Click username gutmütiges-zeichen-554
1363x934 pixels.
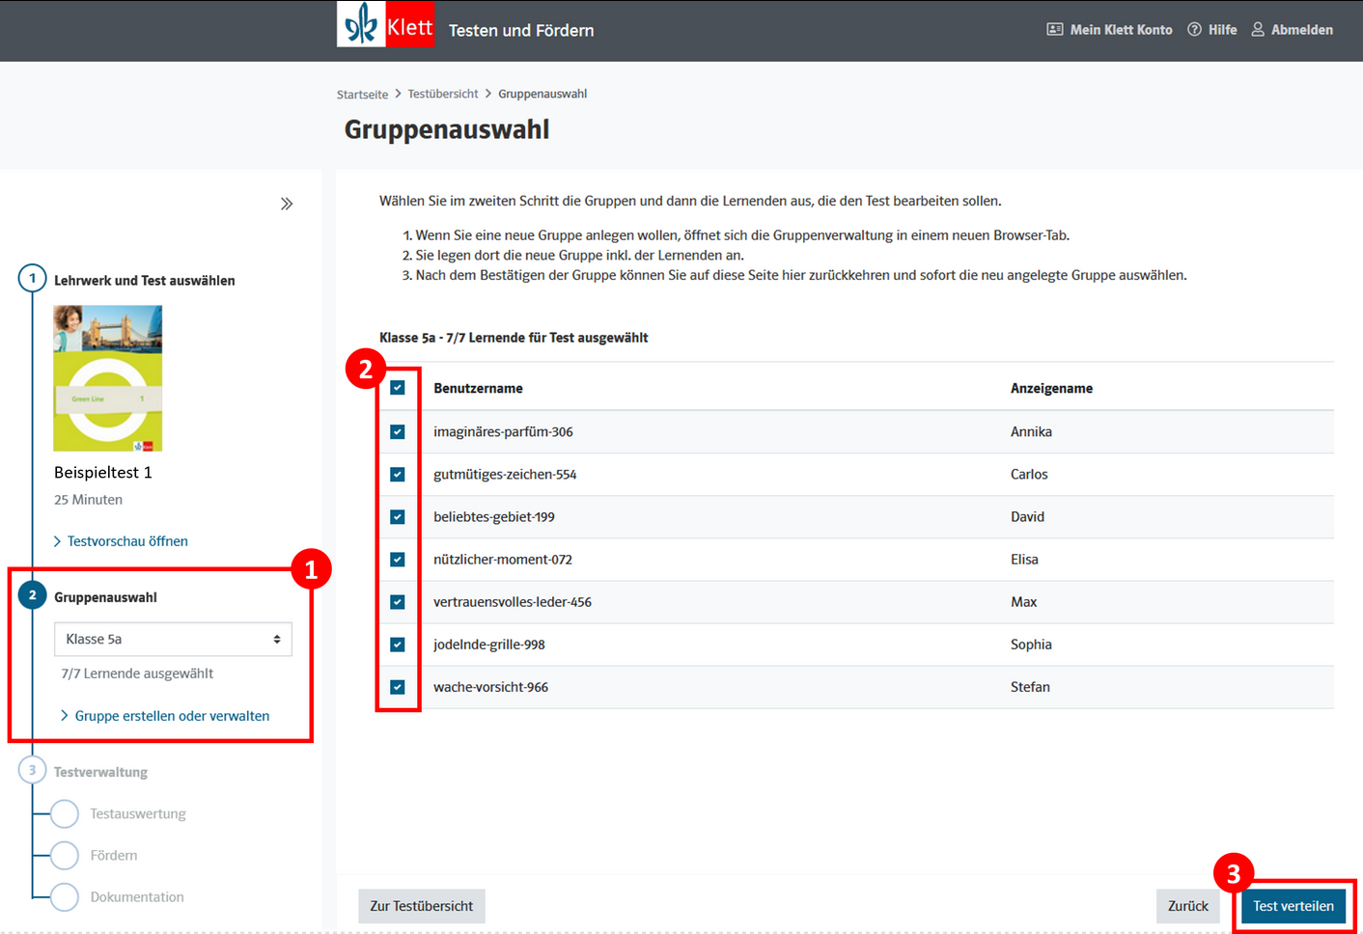point(505,474)
